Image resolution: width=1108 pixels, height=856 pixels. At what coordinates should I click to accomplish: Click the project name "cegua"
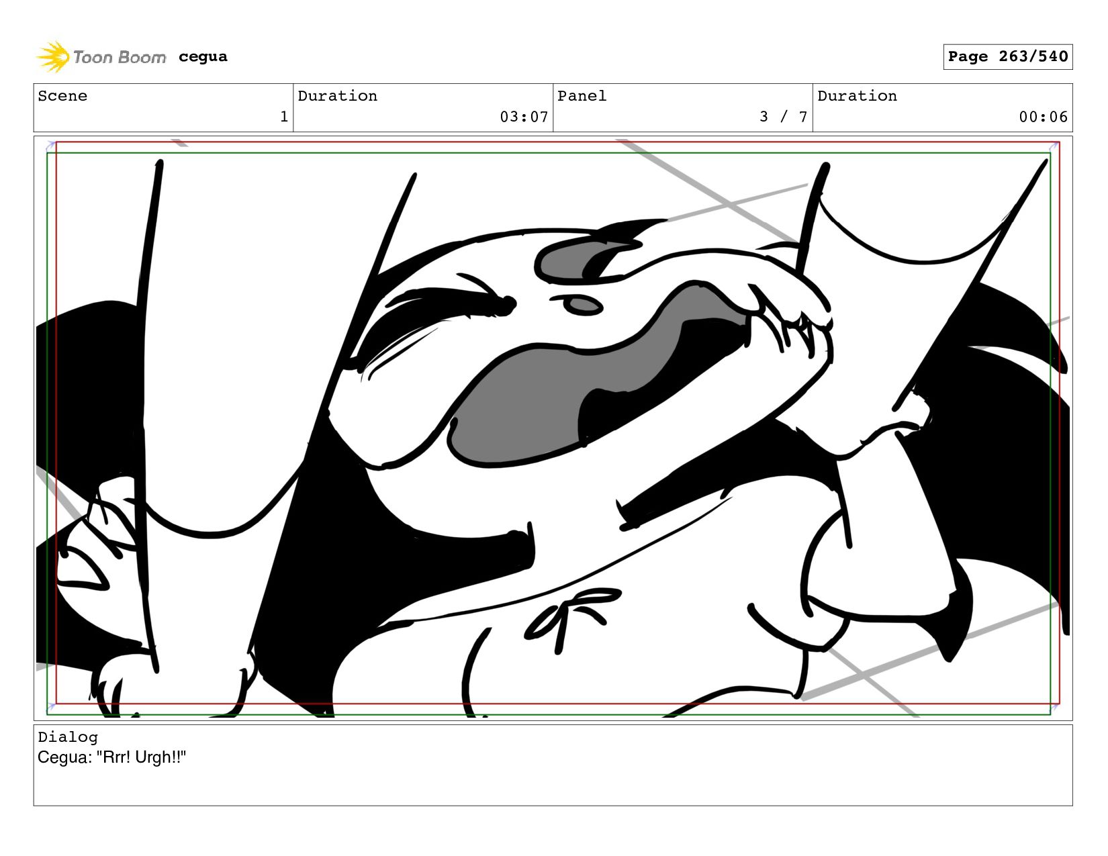203,57
